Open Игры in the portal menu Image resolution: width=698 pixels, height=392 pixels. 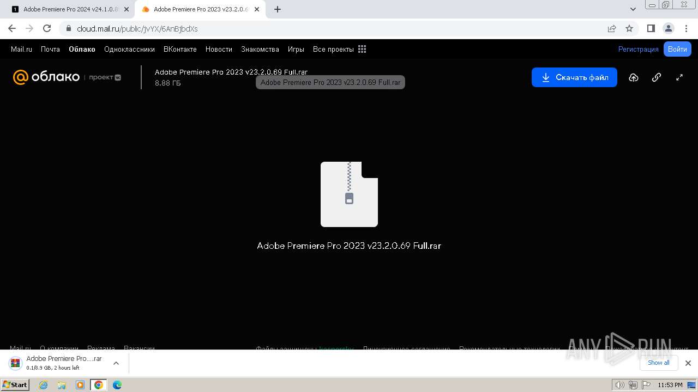(296, 49)
